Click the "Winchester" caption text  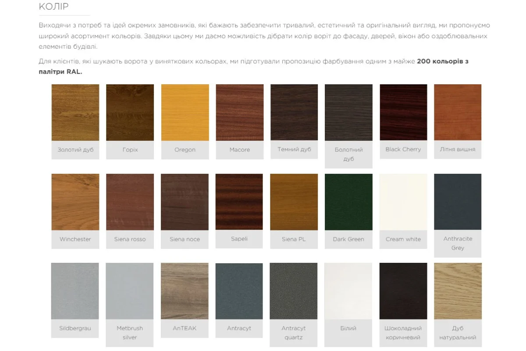coord(75,239)
